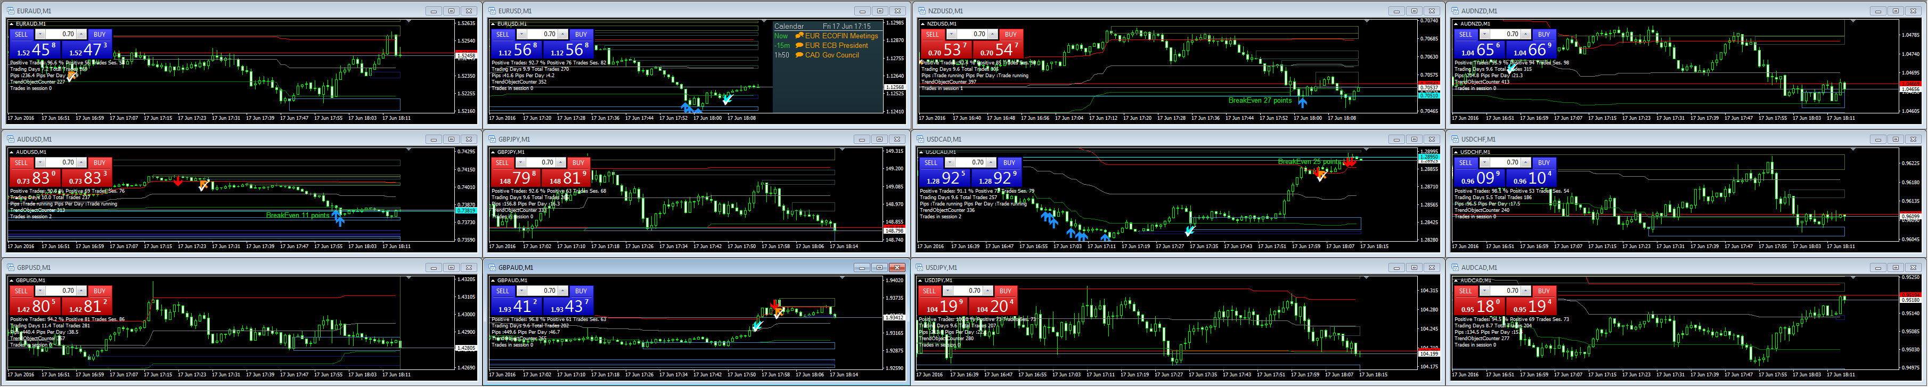Click the AUDUSD,M1 window title bar chart icon
Screen dimensions: 1928x387
point(11,139)
